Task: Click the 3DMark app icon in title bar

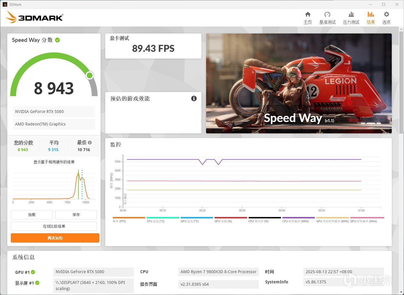Action: pyautogui.click(x=5, y=4)
